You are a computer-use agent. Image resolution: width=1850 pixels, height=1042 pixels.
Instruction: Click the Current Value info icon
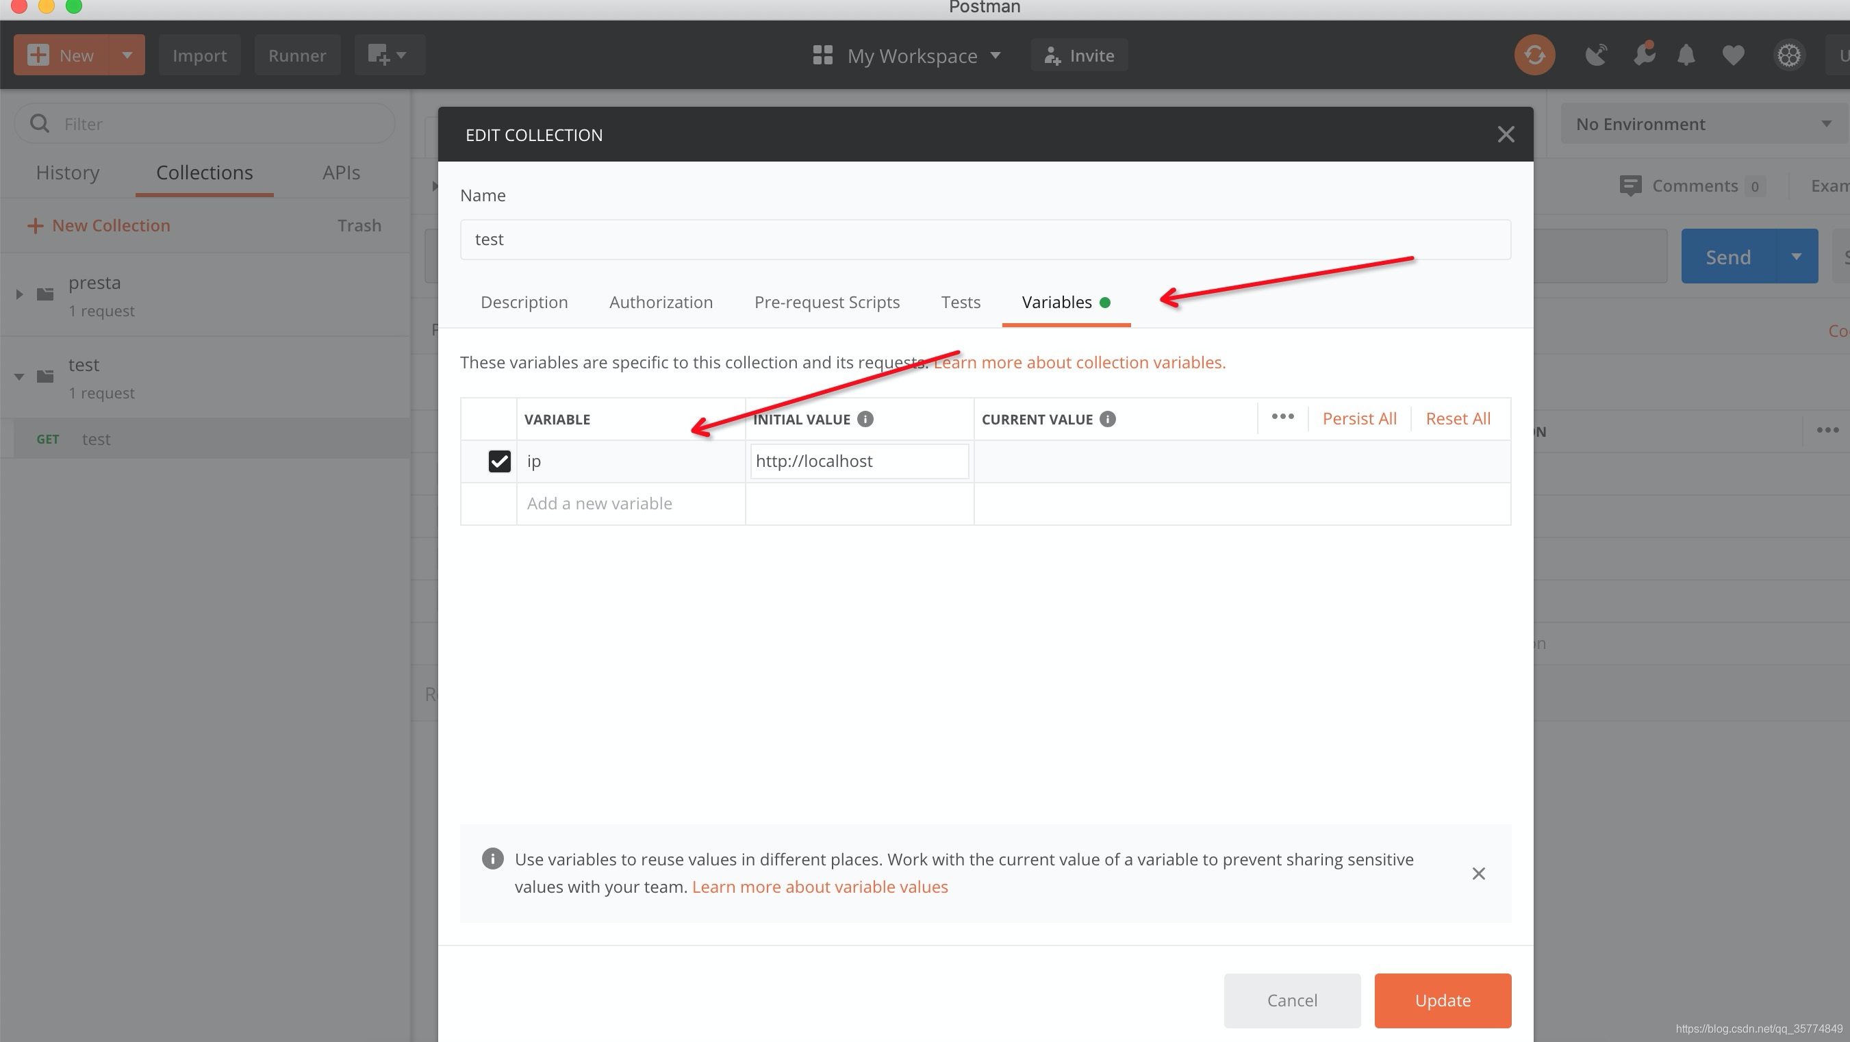tap(1107, 420)
